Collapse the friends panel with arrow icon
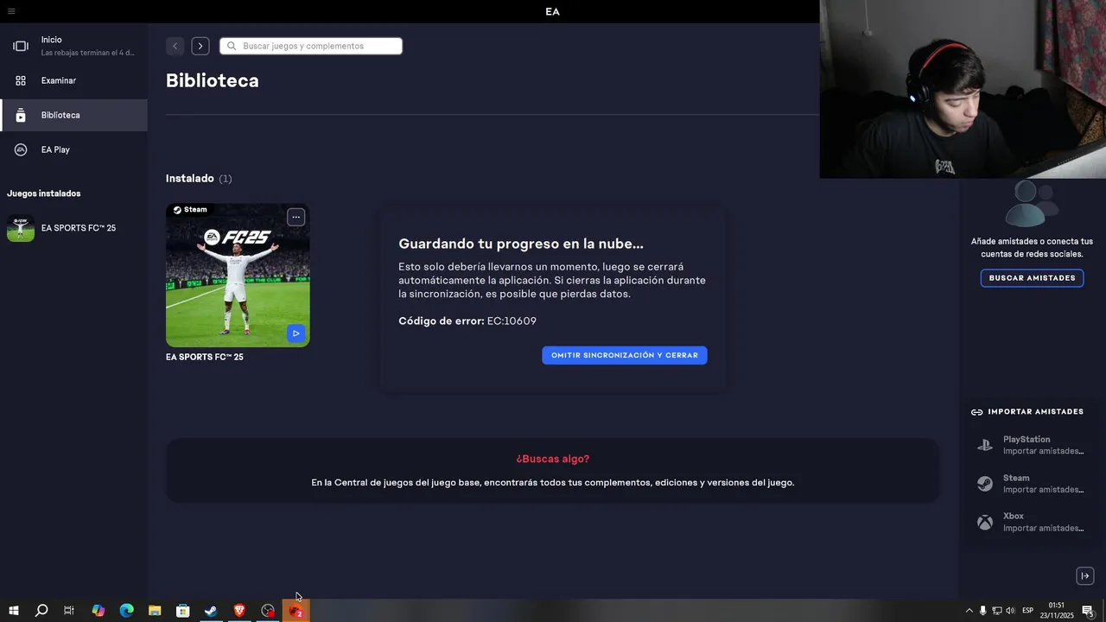 1085,576
